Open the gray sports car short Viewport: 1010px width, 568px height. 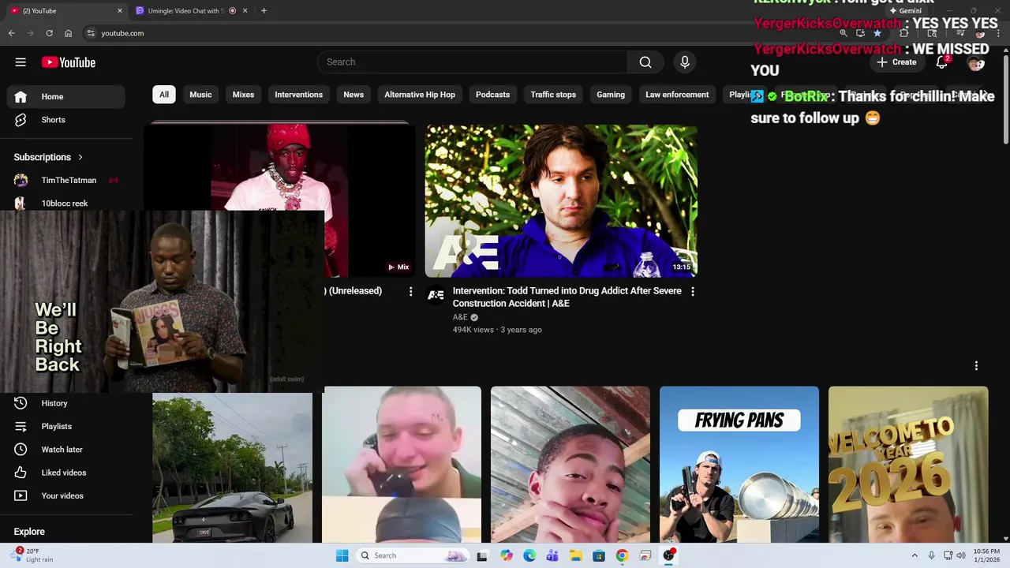click(x=233, y=468)
